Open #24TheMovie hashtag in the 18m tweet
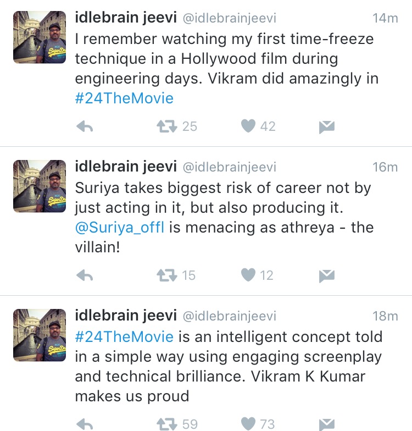 [x=124, y=336]
